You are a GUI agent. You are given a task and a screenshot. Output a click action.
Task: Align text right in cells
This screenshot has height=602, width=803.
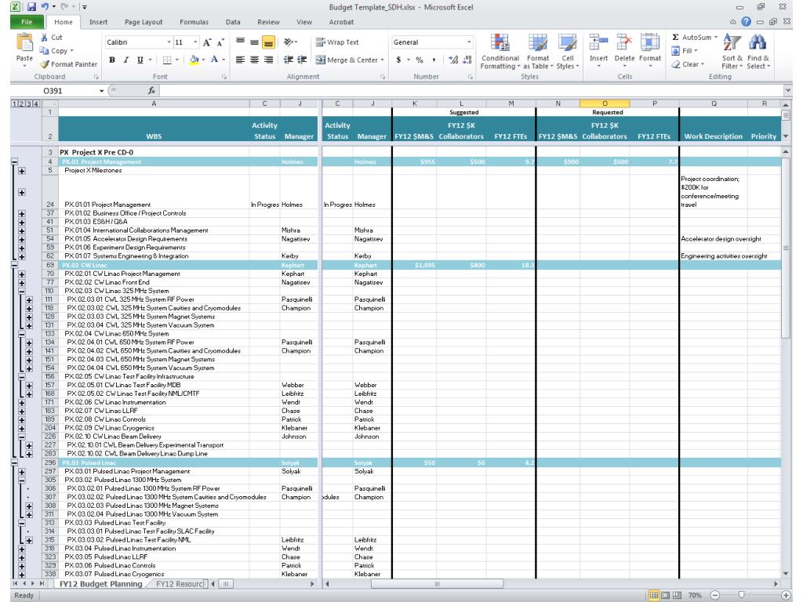pos(268,60)
